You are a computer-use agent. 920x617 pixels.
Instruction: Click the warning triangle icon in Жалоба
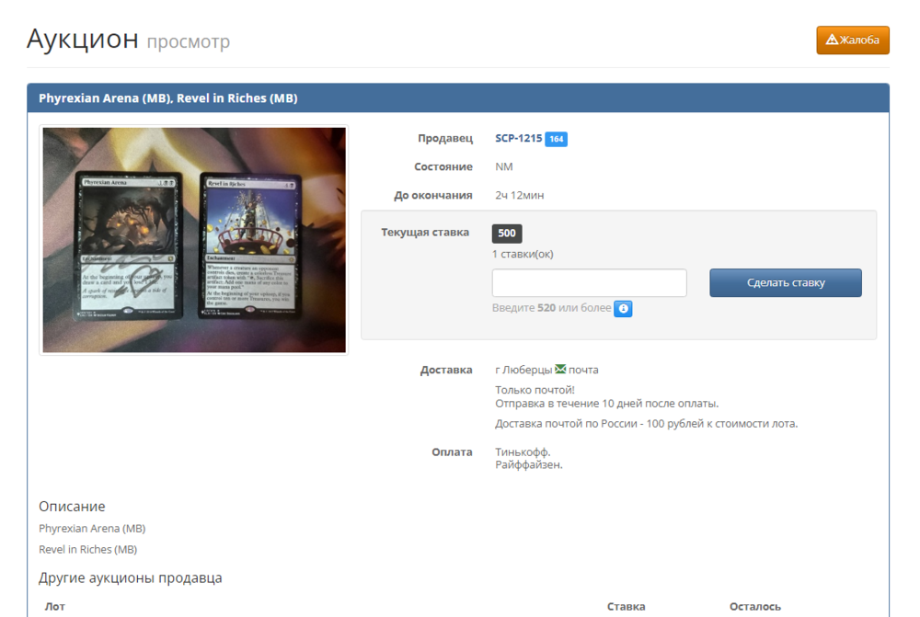pyautogui.click(x=832, y=40)
